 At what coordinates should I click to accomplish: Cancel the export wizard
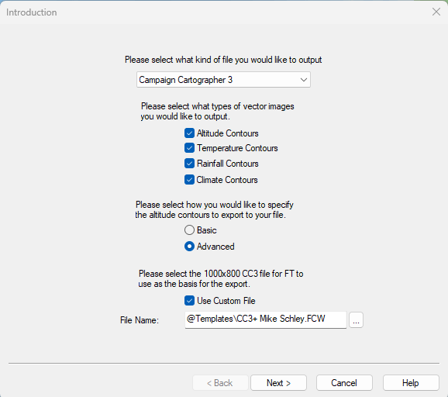coord(344,383)
